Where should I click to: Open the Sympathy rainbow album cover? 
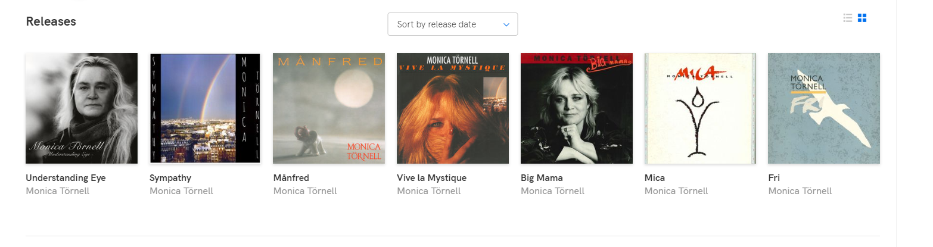[x=205, y=108]
